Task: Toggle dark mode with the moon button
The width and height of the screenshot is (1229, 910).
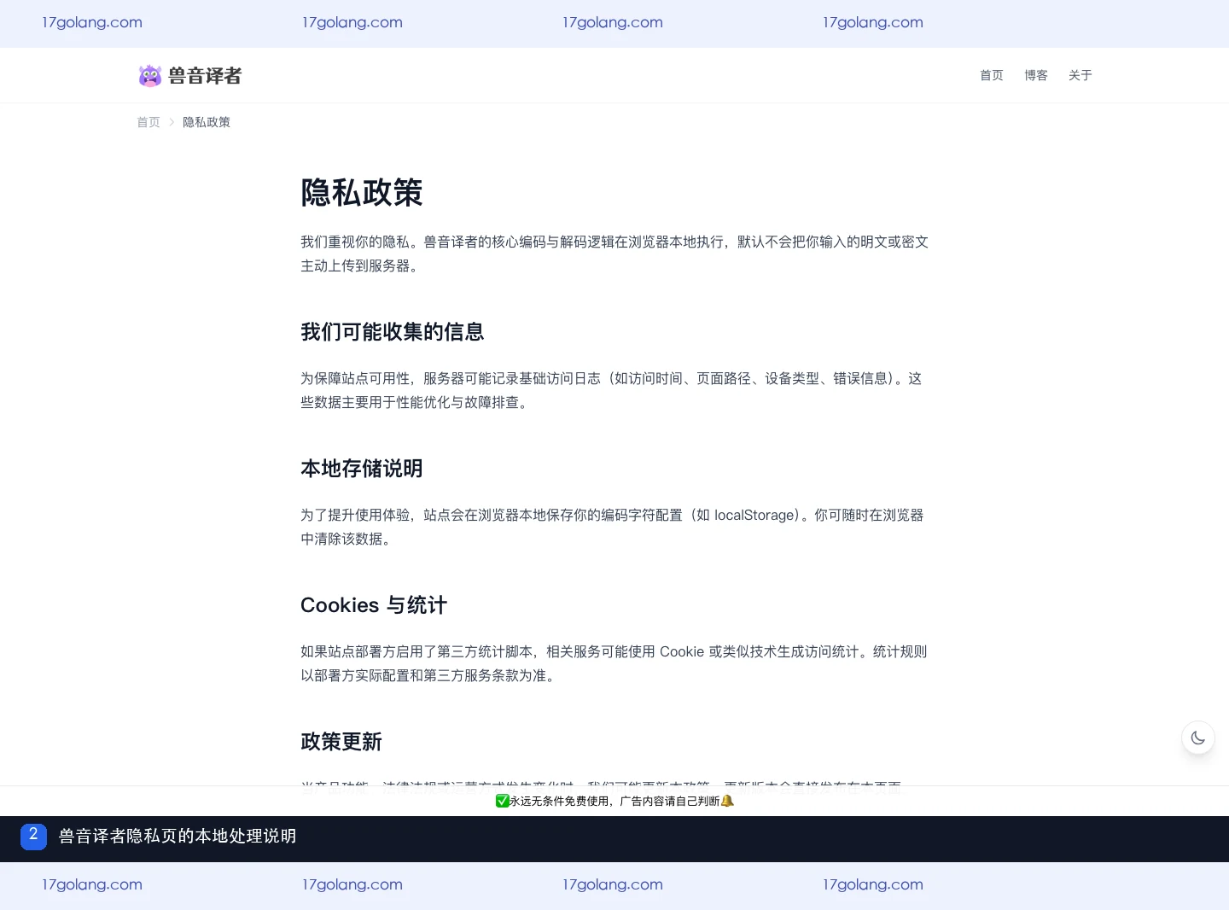Action: click(x=1198, y=738)
